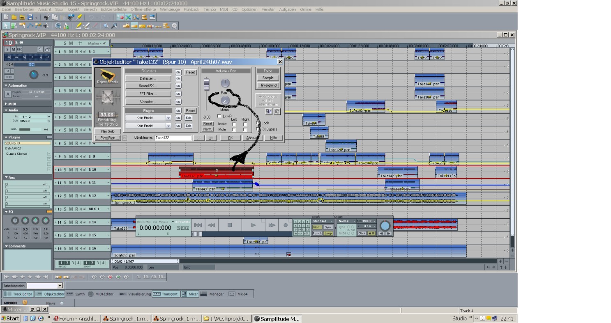Screen dimensions: 611x323
Task: Select the scissors cut mouse mode tool
Action: click(x=46, y=25)
